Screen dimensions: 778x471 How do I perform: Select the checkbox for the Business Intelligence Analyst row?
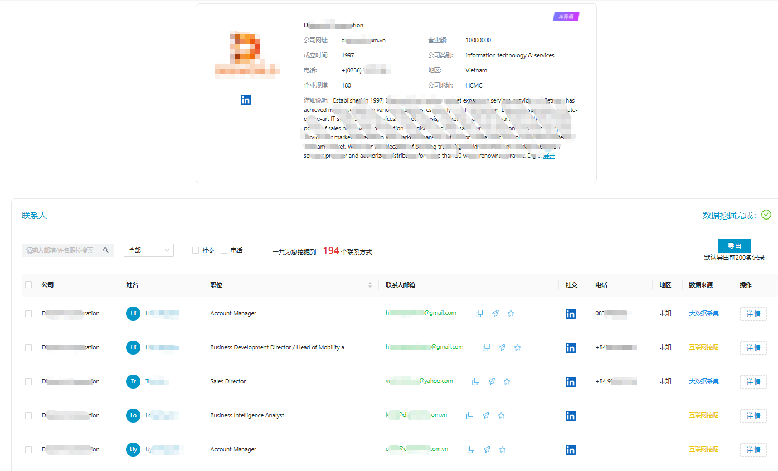[x=28, y=416]
